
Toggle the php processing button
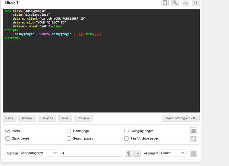click(x=185, y=3)
